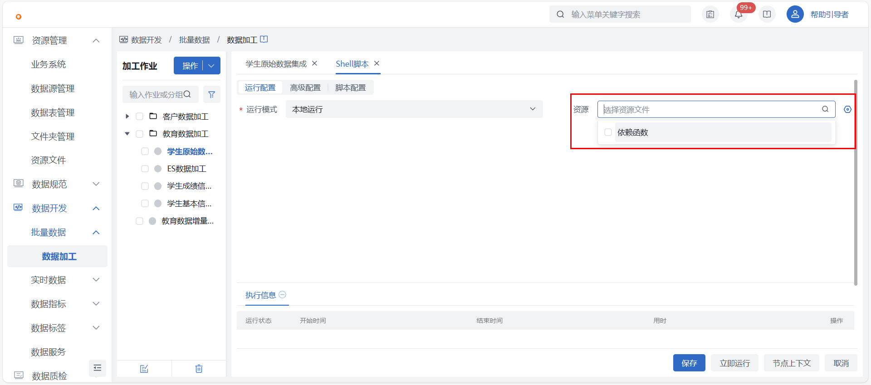
Task: Click folder icon of 客户数据加工
Action: click(153, 116)
